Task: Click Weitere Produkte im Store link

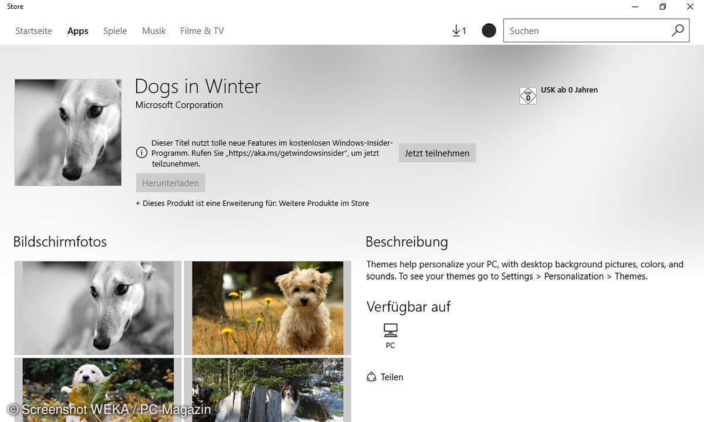Action: [x=324, y=203]
